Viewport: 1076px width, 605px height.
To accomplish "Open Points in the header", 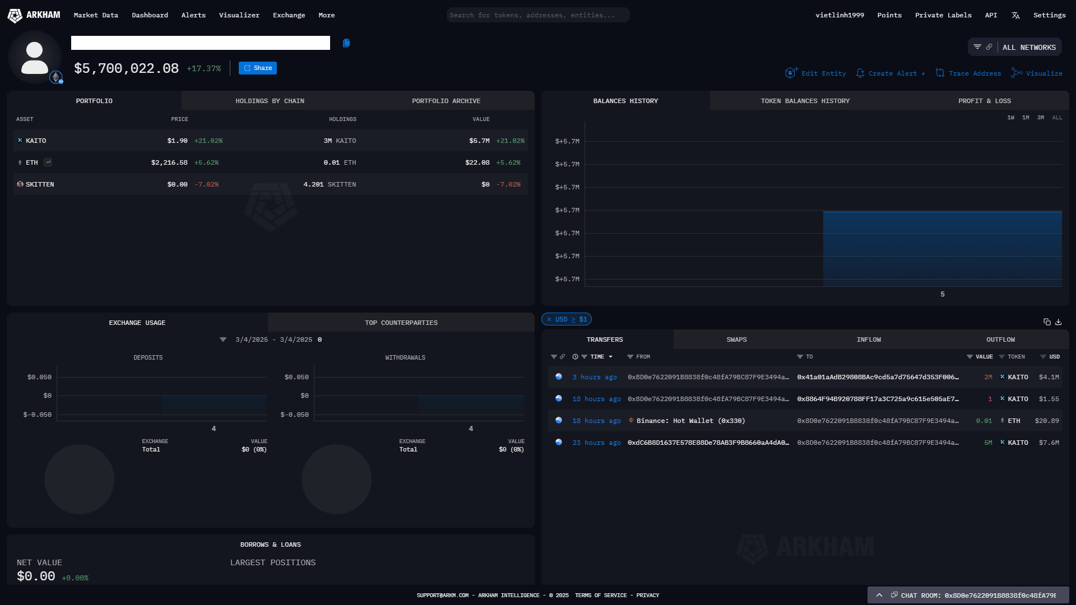I will click(889, 15).
